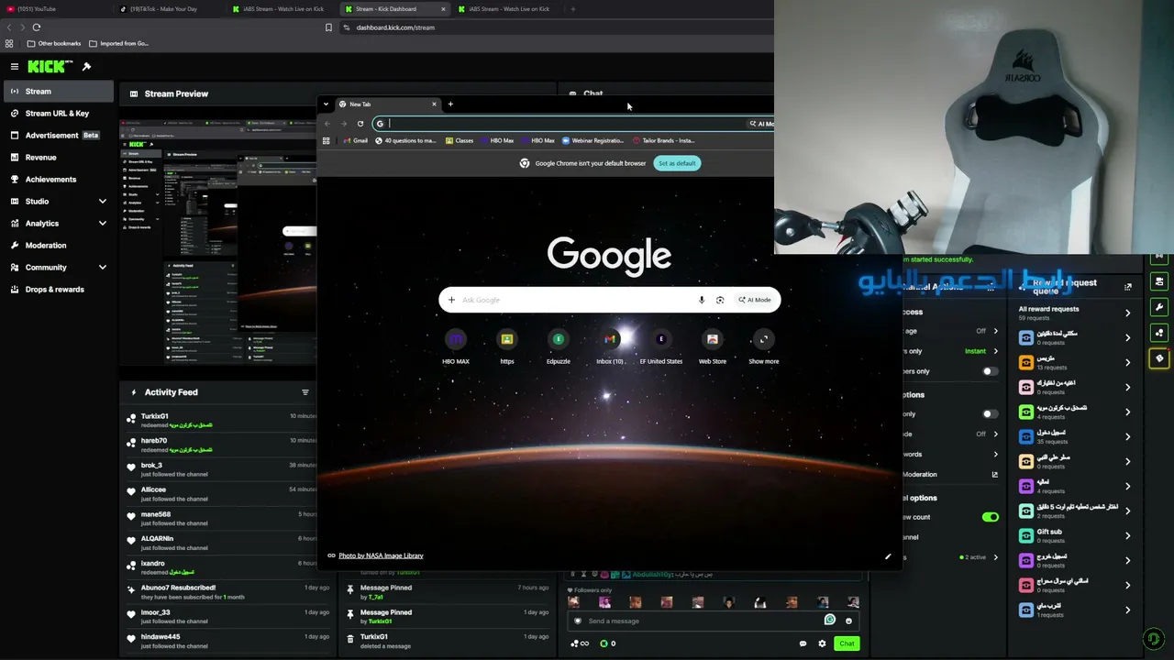The width and height of the screenshot is (1174, 660).
Task: Expand the reward row showing 35 requests
Action: [x=1128, y=436]
